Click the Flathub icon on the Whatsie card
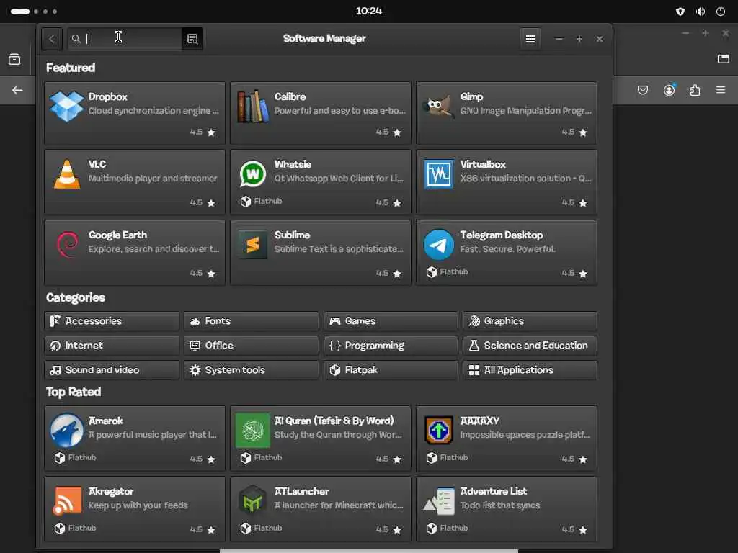Image resolution: width=738 pixels, height=553 pixels. [x=245, y=202]
